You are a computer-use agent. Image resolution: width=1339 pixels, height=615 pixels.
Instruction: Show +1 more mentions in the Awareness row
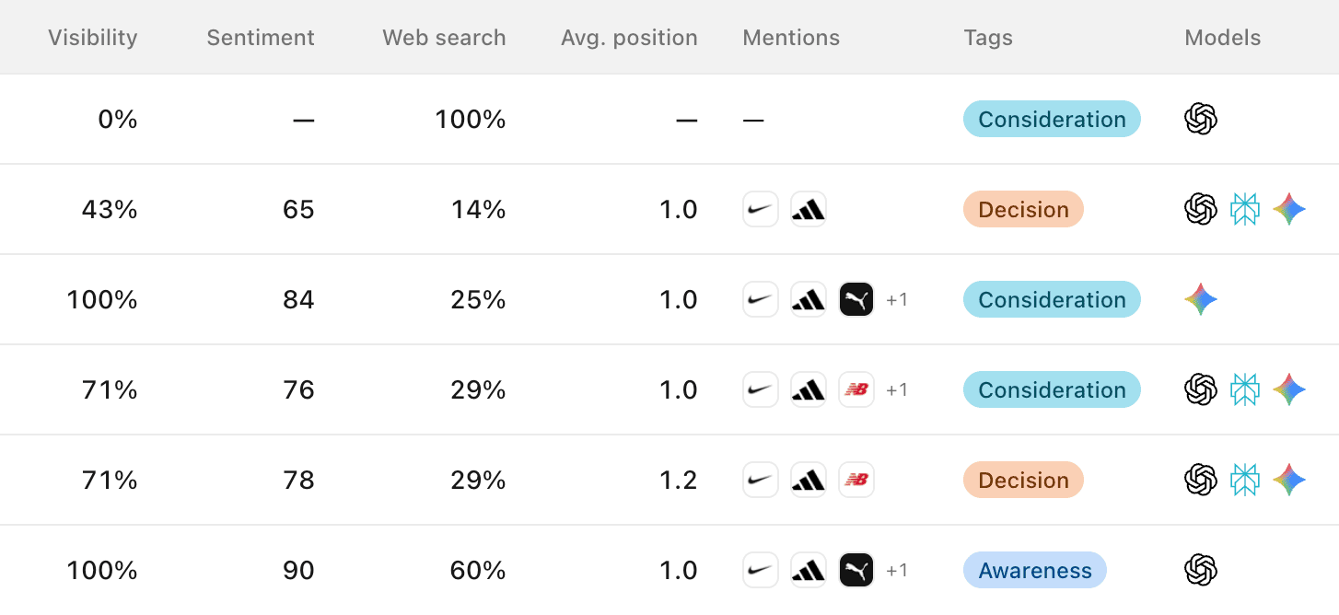click(x=897, y=570)
